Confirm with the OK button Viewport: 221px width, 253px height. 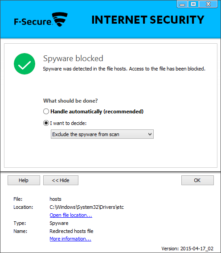[x=197, y=180]
